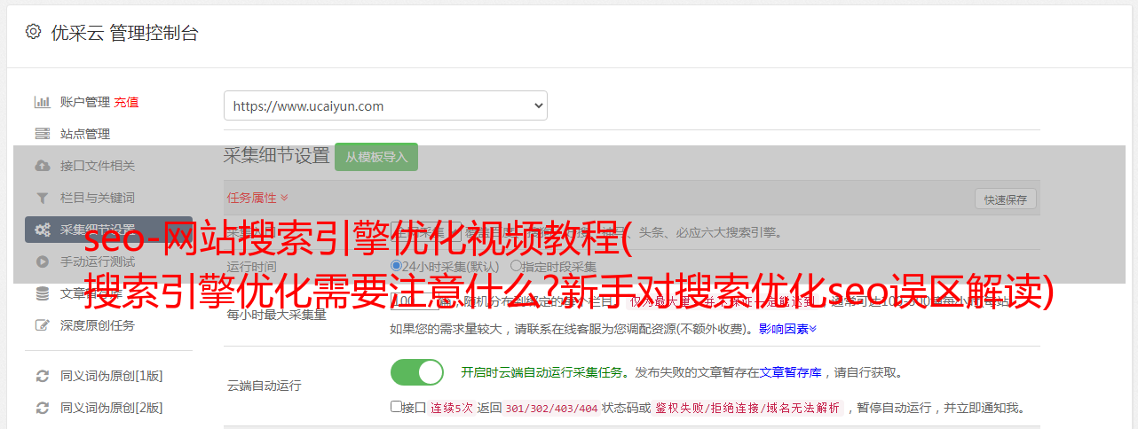This screenshot has width=1138, height=429.
Task: Select 24小时采集(默认) radio option
Action: (x=396, y=266)
